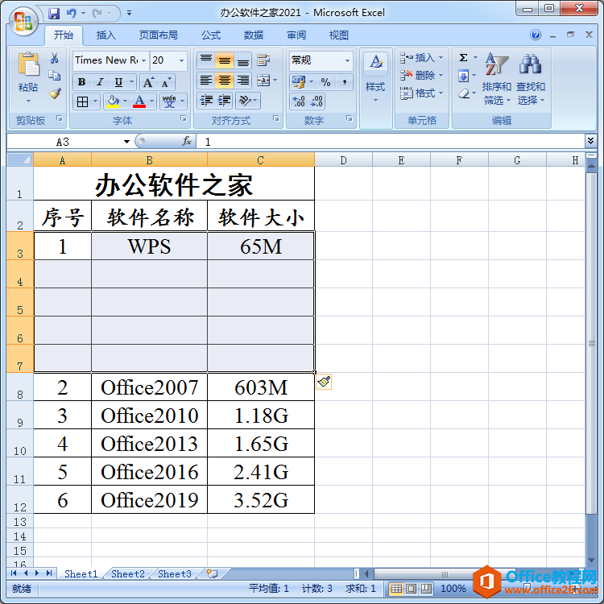Decrease font size with shrink button
This screenshot has height=604, width=604.
[x=166, y=82]
